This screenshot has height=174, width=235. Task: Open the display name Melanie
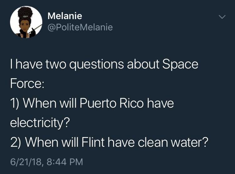coord(65,16)
